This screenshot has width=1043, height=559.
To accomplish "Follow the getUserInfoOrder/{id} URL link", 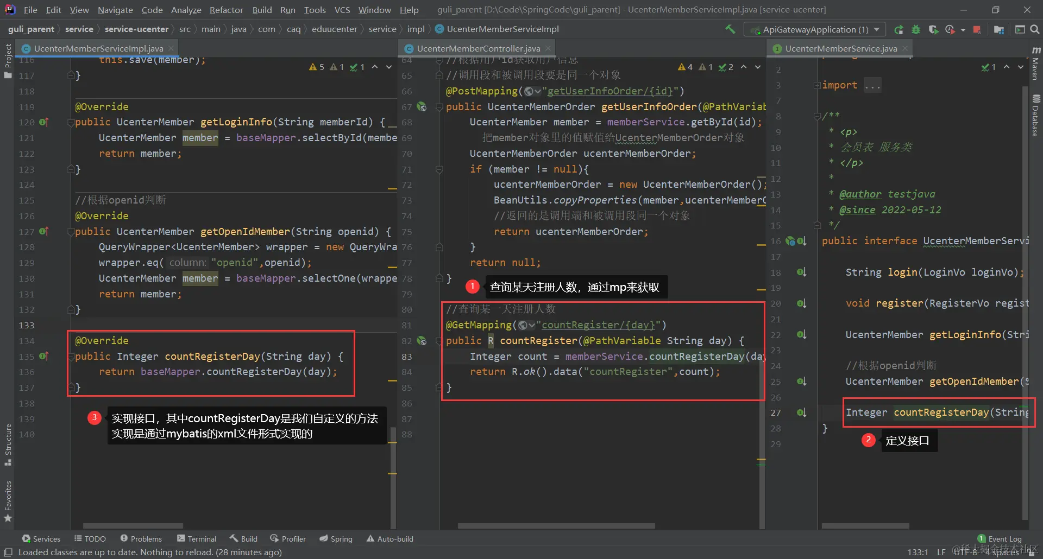I will point(610,91).
